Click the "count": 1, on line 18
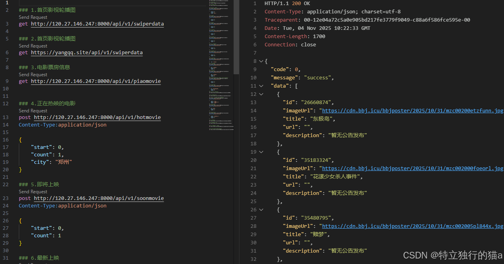 [47, 155]
